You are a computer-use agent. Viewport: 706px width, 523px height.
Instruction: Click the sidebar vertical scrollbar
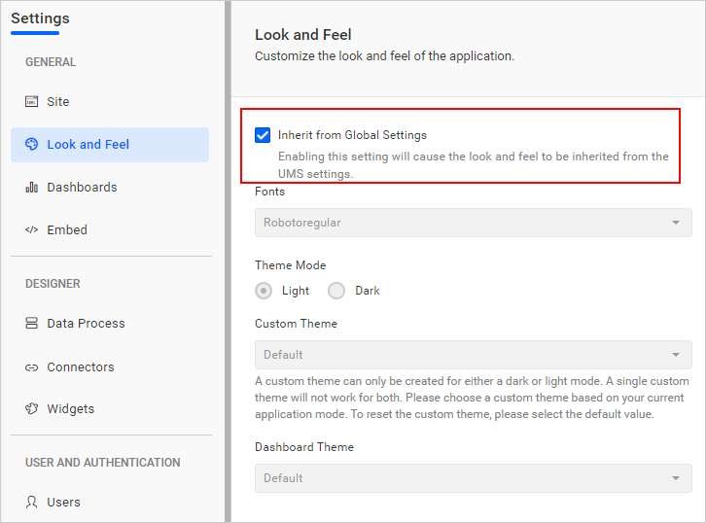(x=229, y=261)
